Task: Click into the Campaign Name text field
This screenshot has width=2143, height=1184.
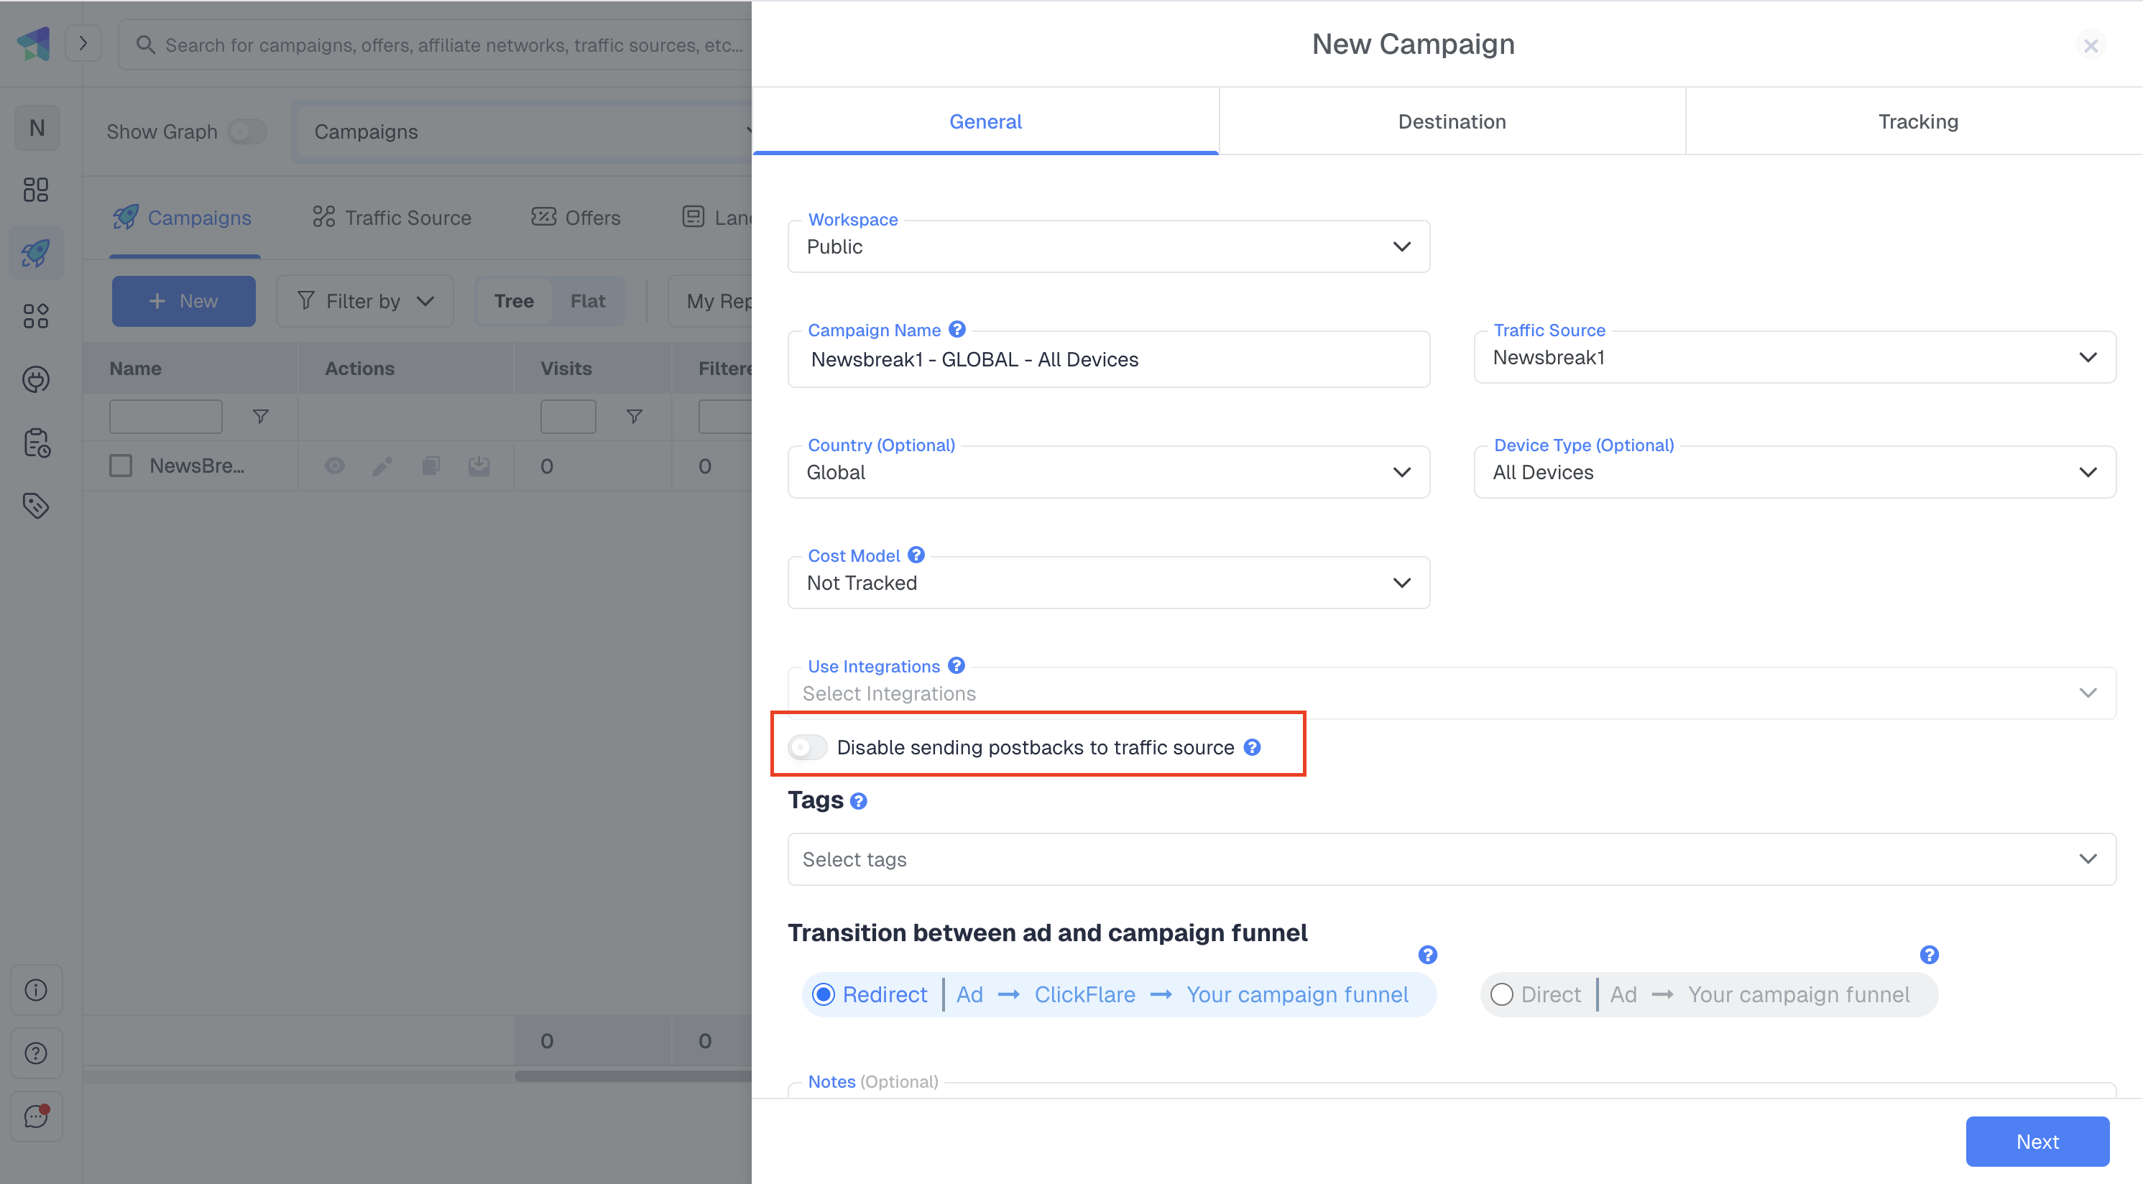Action: point(1108,359)
